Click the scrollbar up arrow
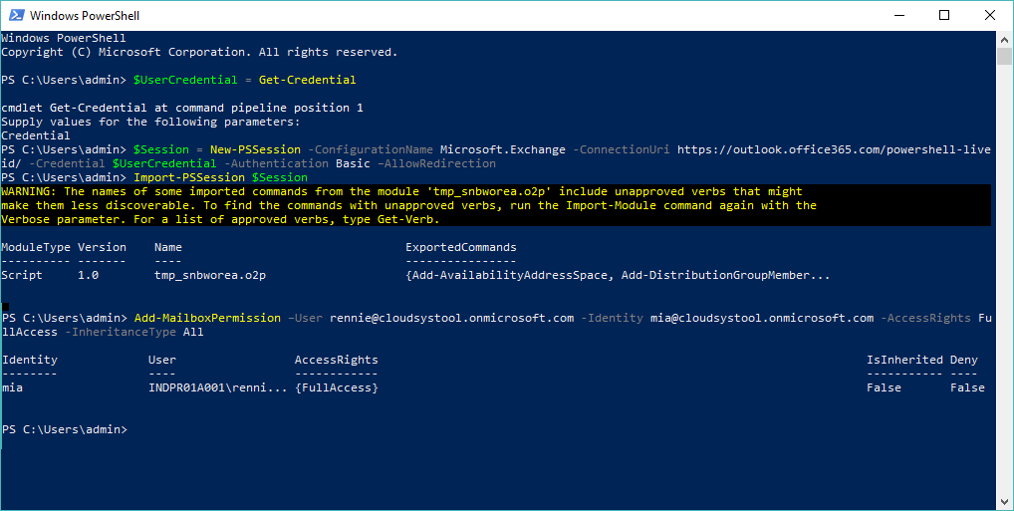 click(x=1004, y=39)
